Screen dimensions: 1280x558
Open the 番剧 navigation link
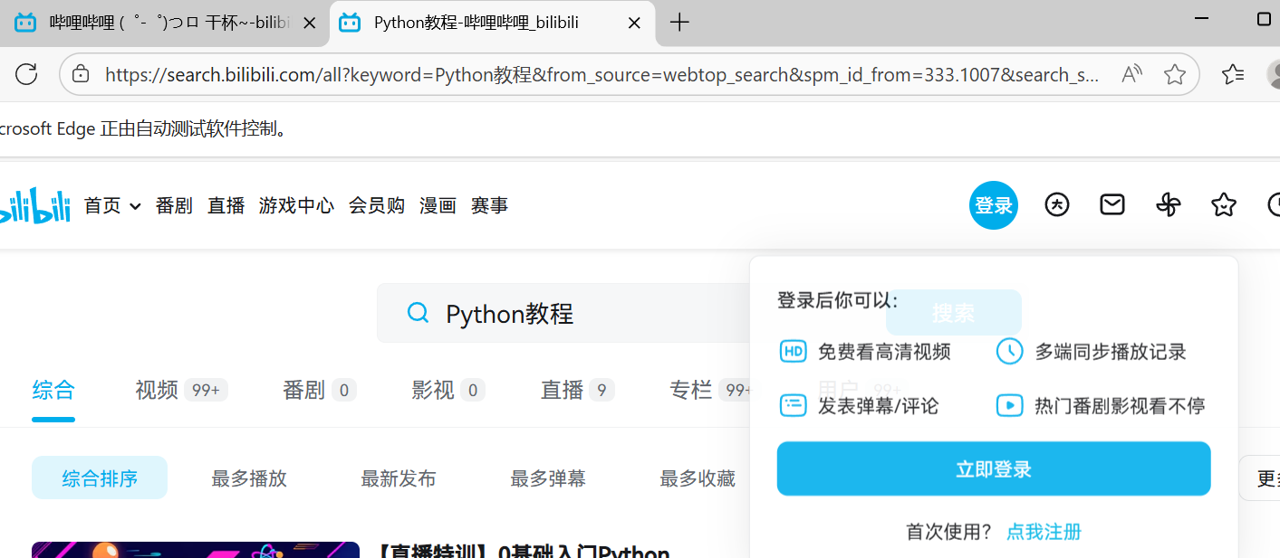click(174, 206)
